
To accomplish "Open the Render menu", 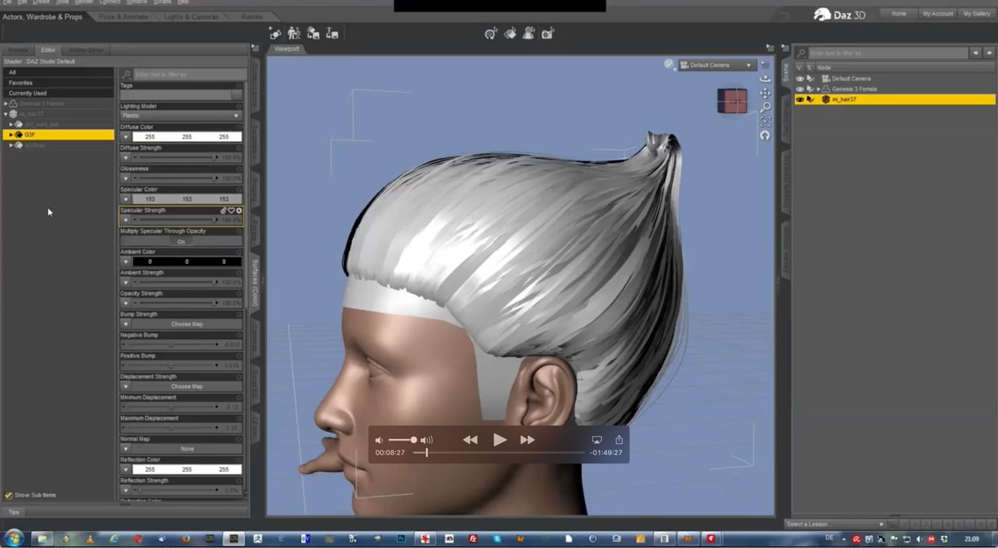I will pyautogui.click(x=82, y=2).
